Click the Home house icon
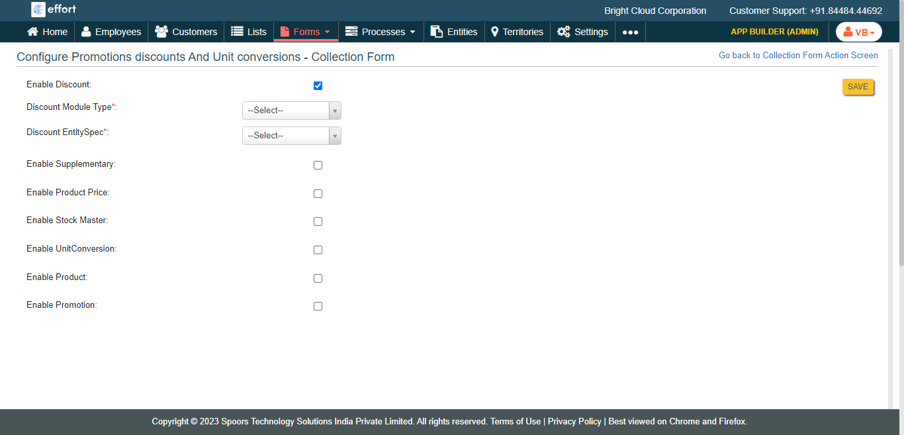 [x=32, y=32]
